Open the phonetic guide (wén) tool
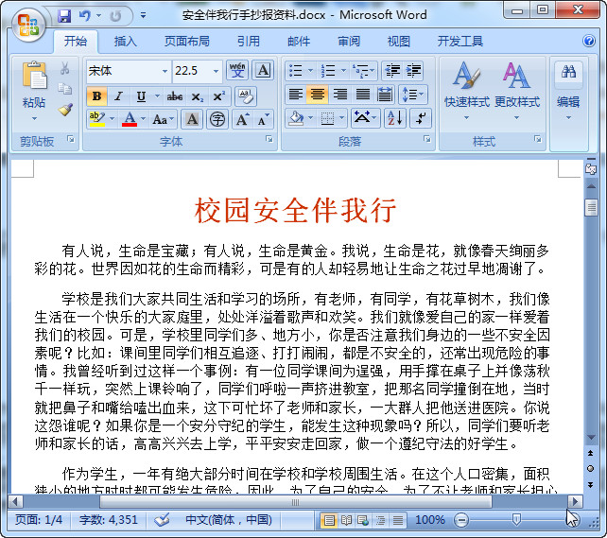 tap(237, 71)
